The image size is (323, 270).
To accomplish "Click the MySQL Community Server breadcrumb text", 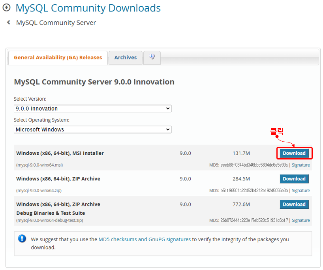I will 56,22.
